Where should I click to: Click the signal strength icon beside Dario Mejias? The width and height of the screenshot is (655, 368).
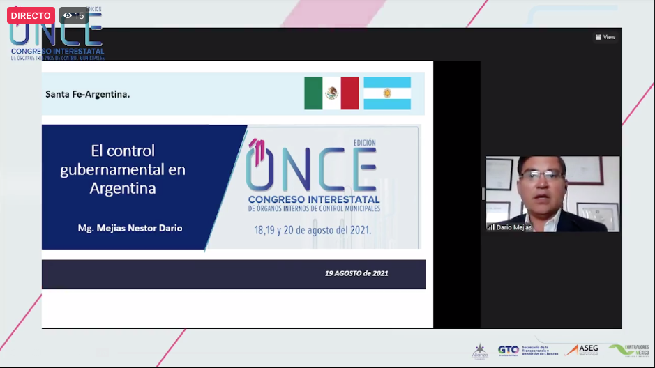(x=490, y=227)
